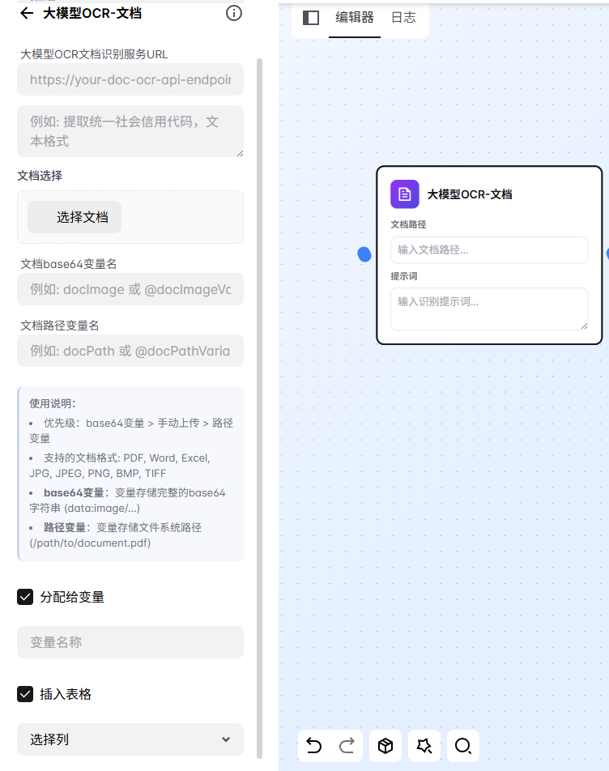Click the sparkle cursor icon

click(424, 746)
